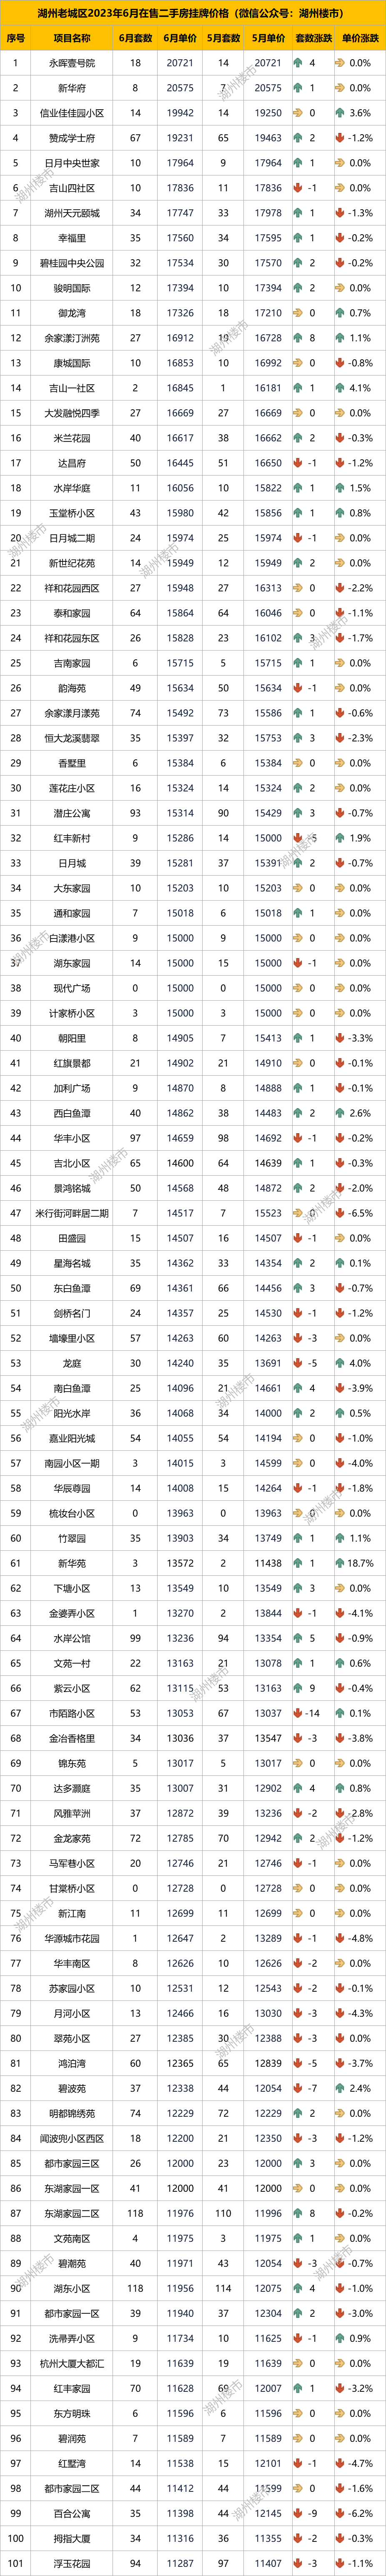Click the 项目名称 column header

pyautogui.click(x=72, y=38)
